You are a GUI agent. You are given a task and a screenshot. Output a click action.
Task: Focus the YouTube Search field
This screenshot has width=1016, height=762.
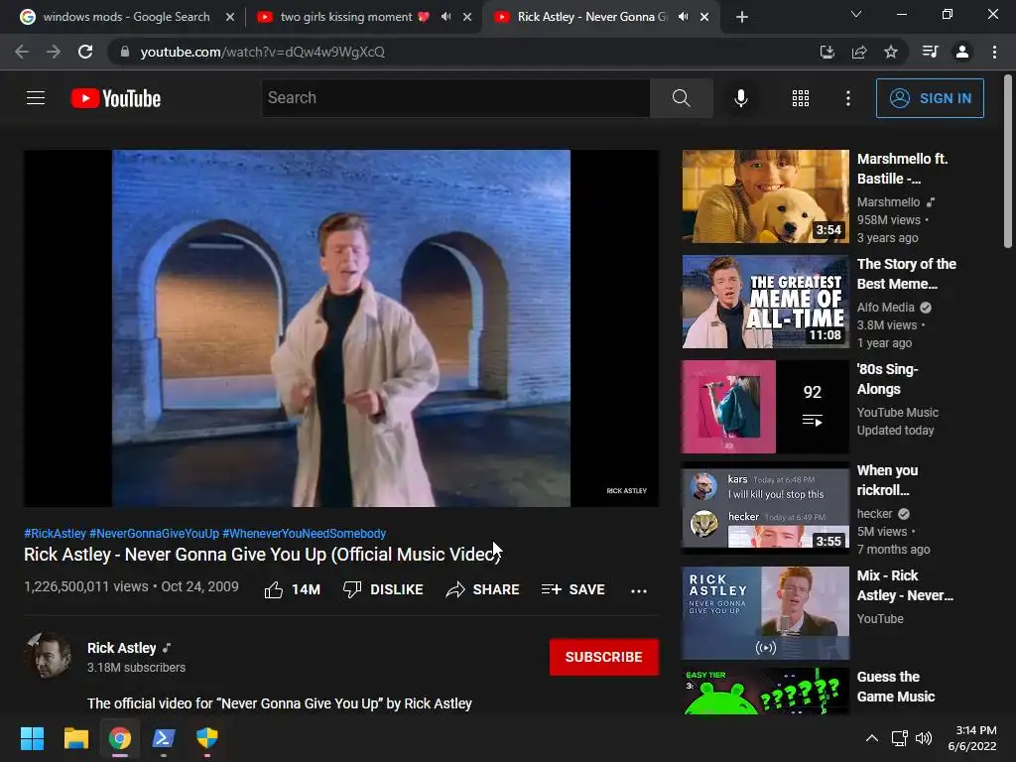pos(455,98)
